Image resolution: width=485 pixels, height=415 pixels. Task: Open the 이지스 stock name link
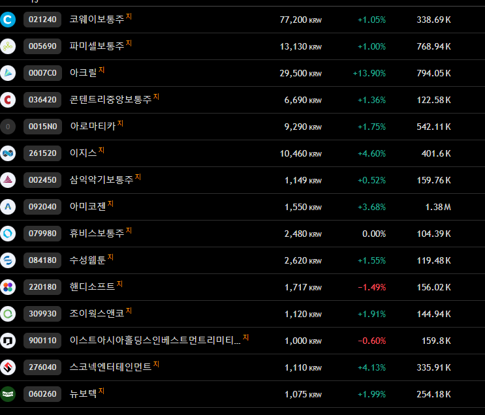pos(83,153)
